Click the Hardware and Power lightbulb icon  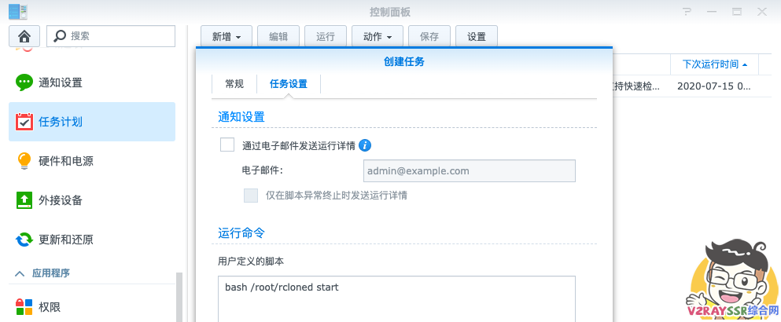24,161
